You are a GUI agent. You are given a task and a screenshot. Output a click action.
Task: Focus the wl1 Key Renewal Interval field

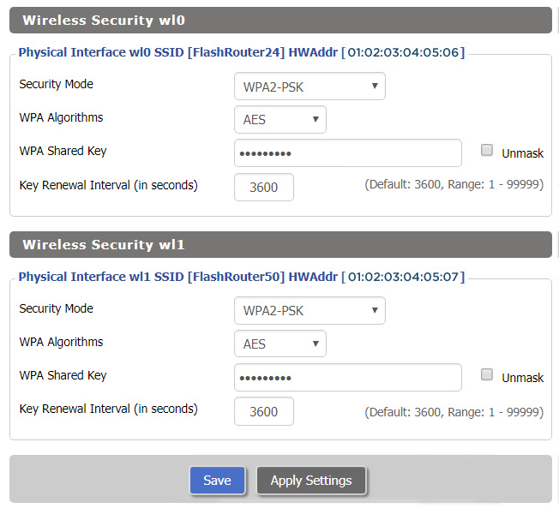[263, 411]
